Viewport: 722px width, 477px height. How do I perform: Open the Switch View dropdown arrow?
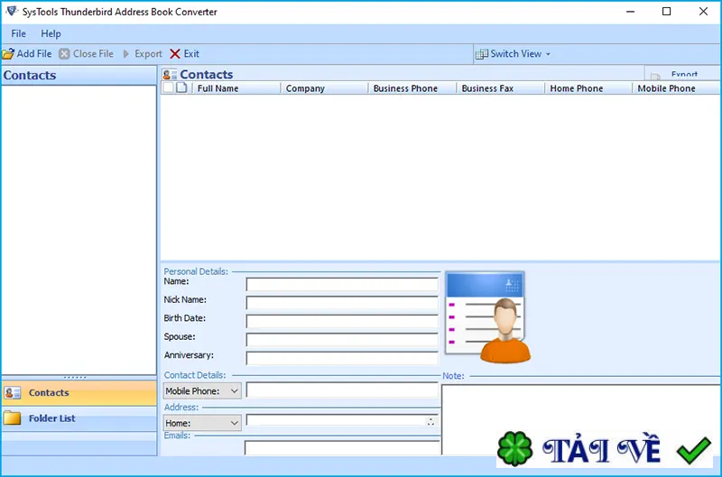click(x=548, y=54)
